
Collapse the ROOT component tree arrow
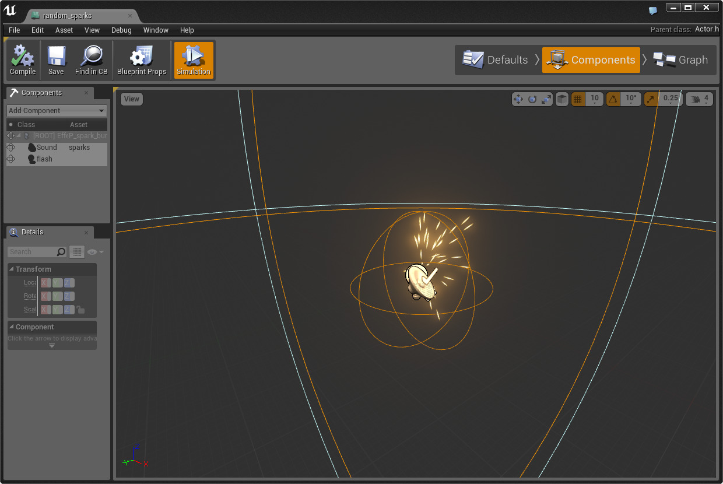(19, 135)
